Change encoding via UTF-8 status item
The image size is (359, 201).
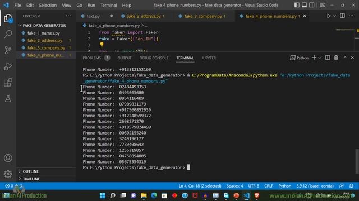(x=254, y=186)
